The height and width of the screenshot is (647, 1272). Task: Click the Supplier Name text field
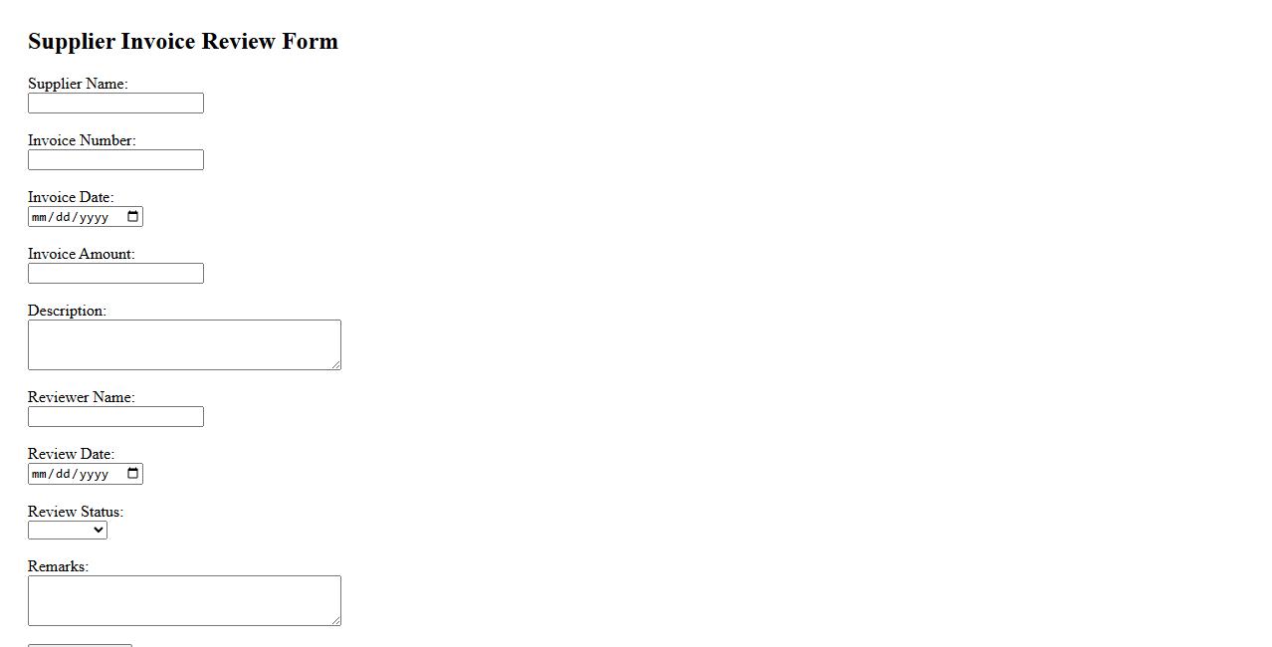(115, 104)
